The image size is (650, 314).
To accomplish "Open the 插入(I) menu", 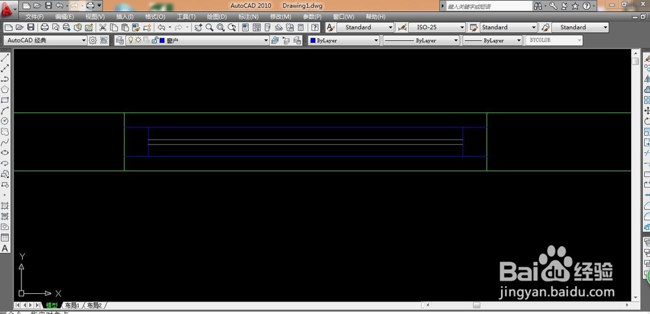I will (125, 17).
